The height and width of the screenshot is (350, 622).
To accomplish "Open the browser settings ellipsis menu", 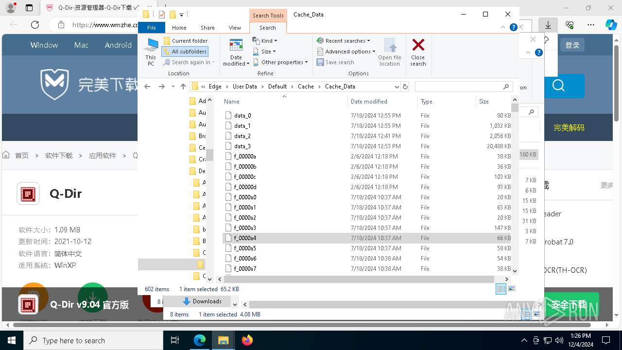I will tap(591, 25).
